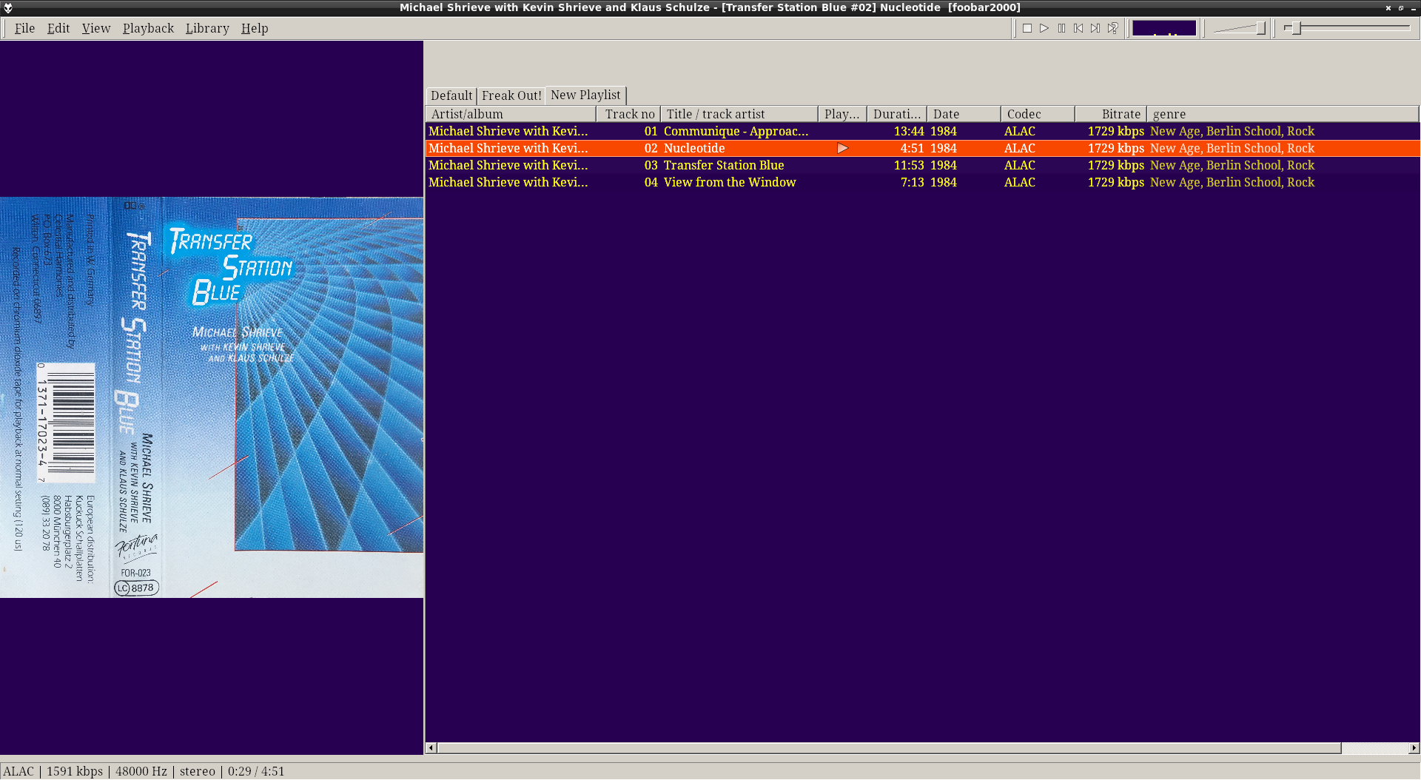Switch to the Default playlist tab
The height and width of the screenshot is (780, 1421).
[451, 95]
